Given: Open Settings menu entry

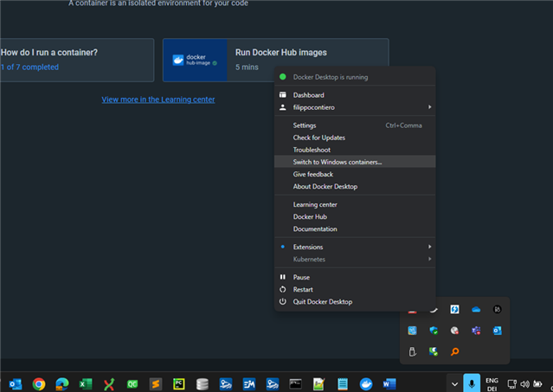Looking at the screenshot, I should [355, 125].
